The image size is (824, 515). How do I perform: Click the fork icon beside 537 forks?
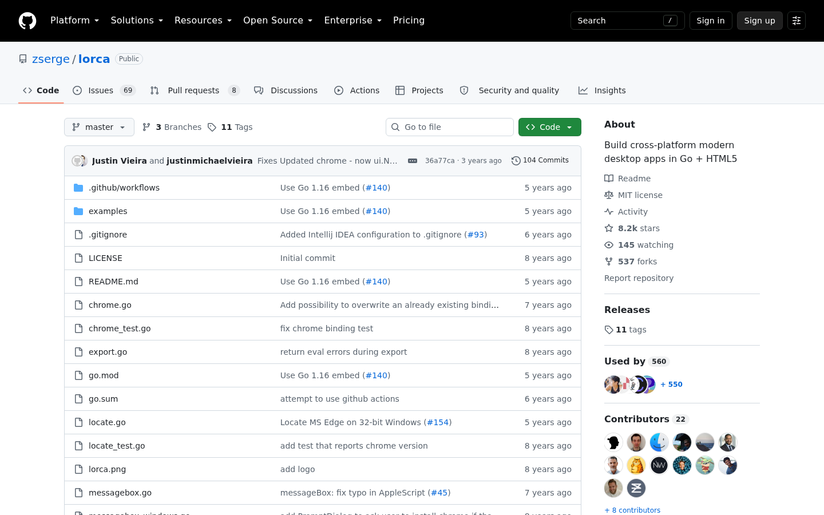pyautogui.click(x=609, y=262)
